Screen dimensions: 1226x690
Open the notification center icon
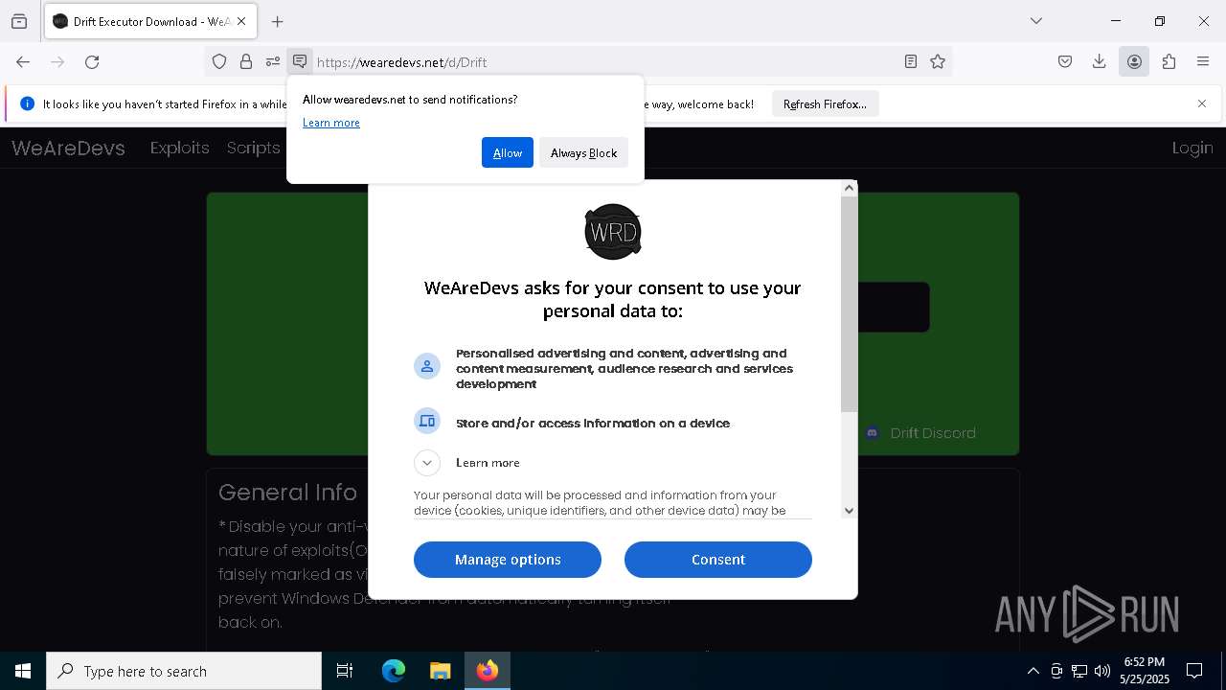pos(1194,671)
